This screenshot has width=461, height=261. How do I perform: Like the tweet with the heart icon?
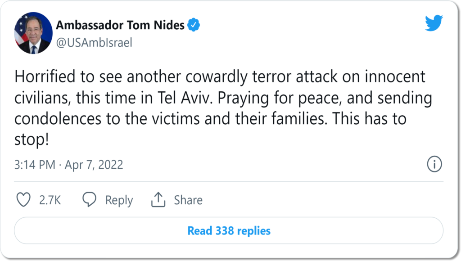coord(23,200)
